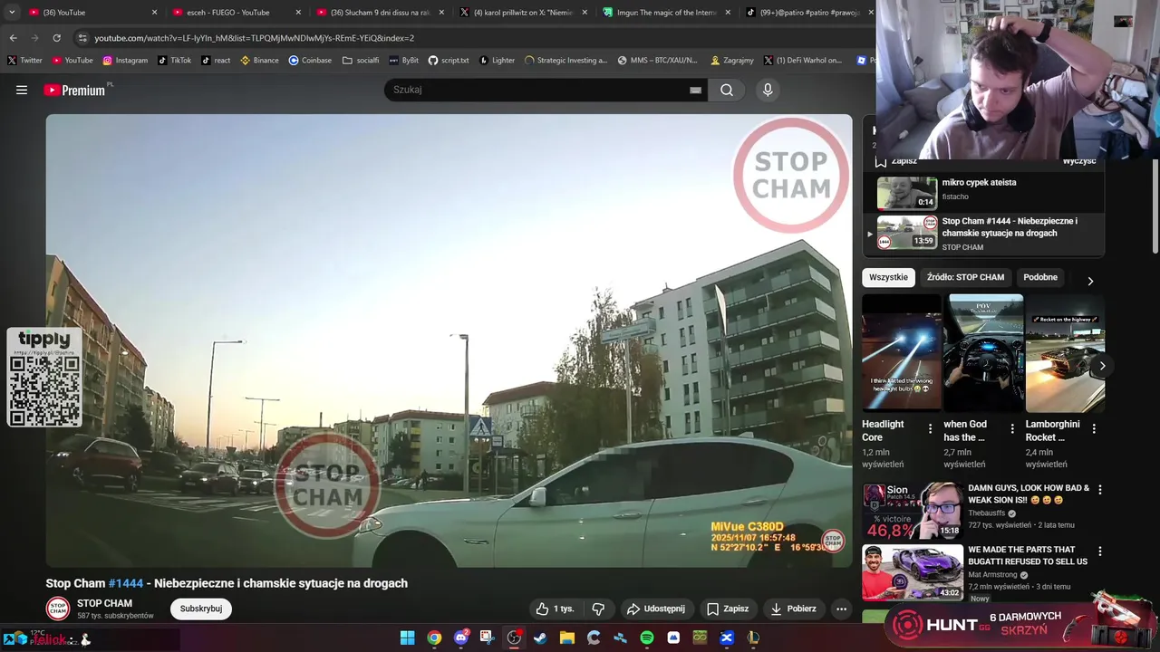Click the video player area
1160x652 pixels.
[449, 340]
